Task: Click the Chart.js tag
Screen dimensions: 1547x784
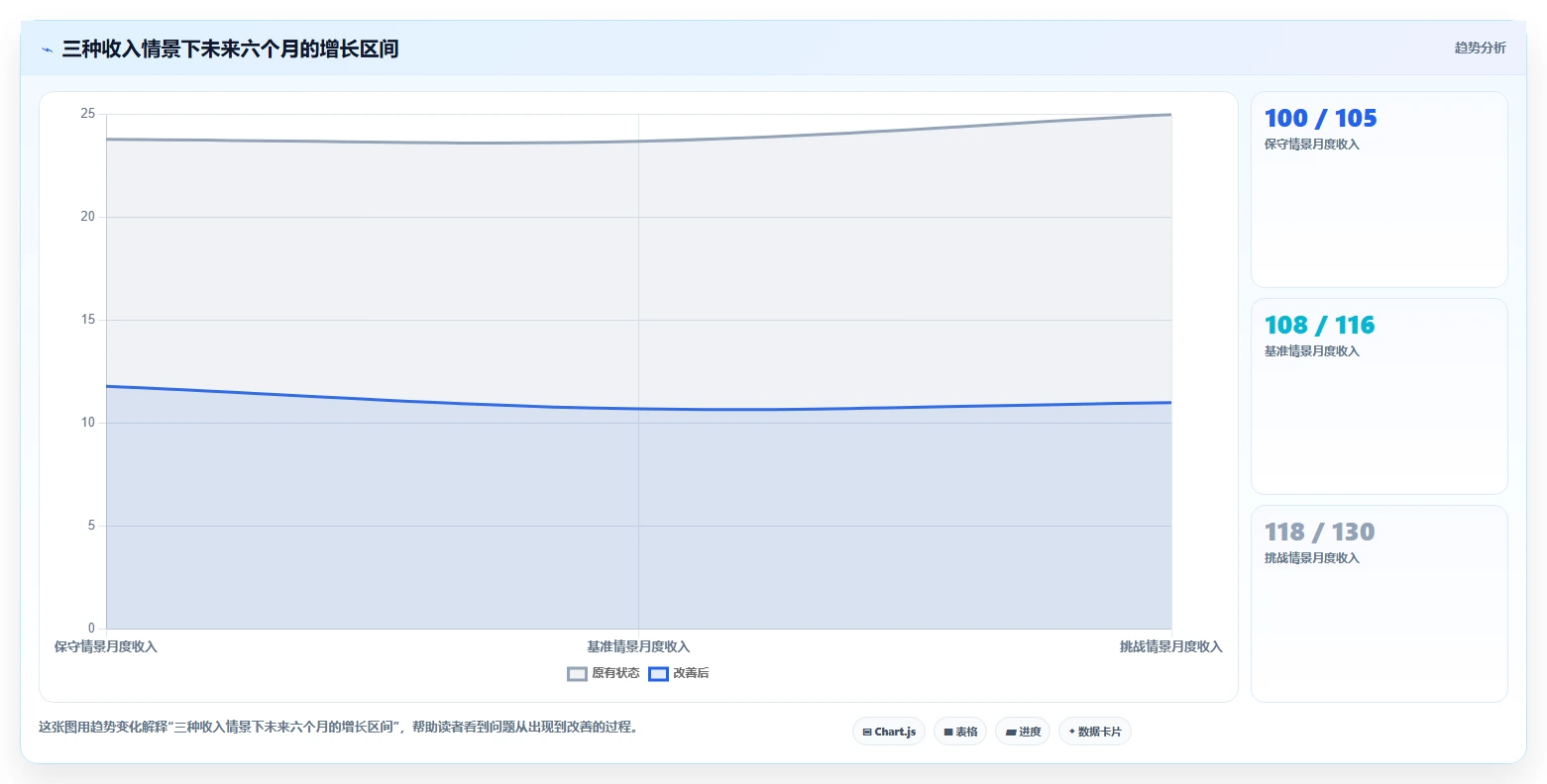Action: coord(889,732)
